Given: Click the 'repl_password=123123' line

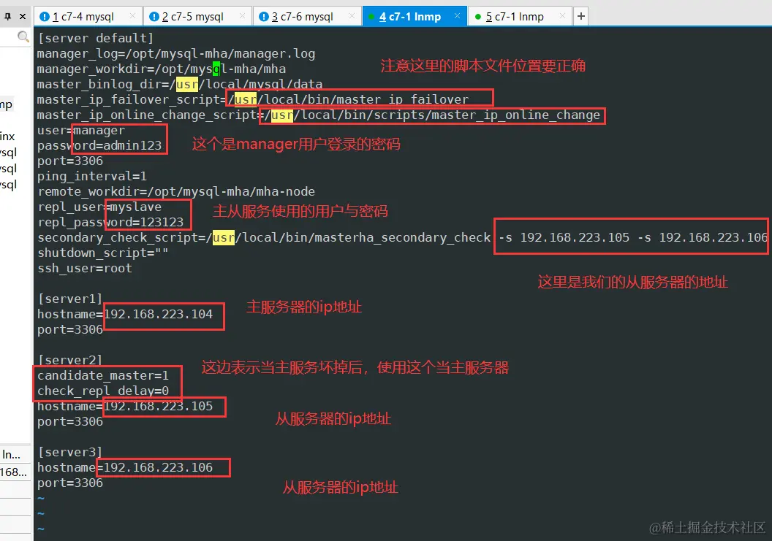Looking at the screenshot, I should click(110, 222).
